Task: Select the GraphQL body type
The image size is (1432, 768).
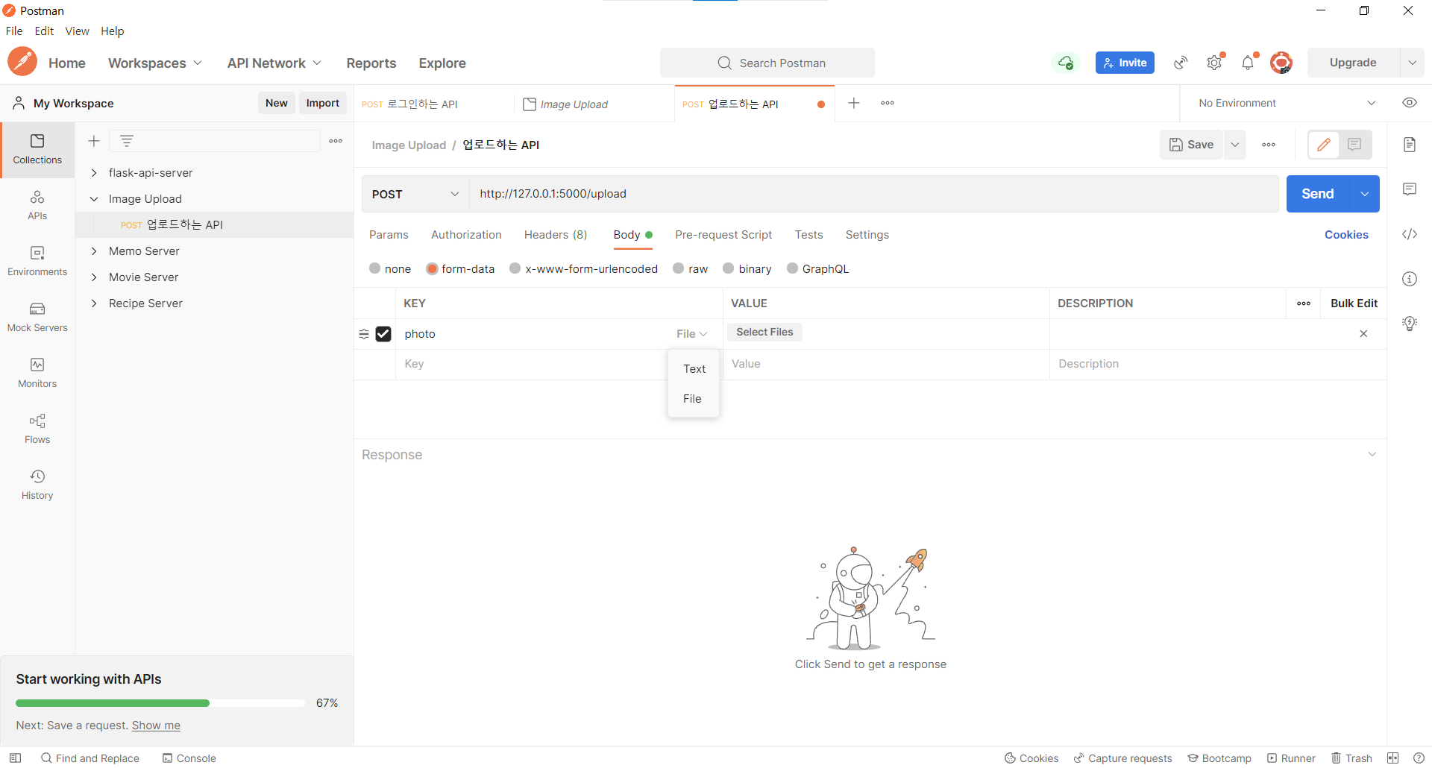Action: (x=792, y=268)
